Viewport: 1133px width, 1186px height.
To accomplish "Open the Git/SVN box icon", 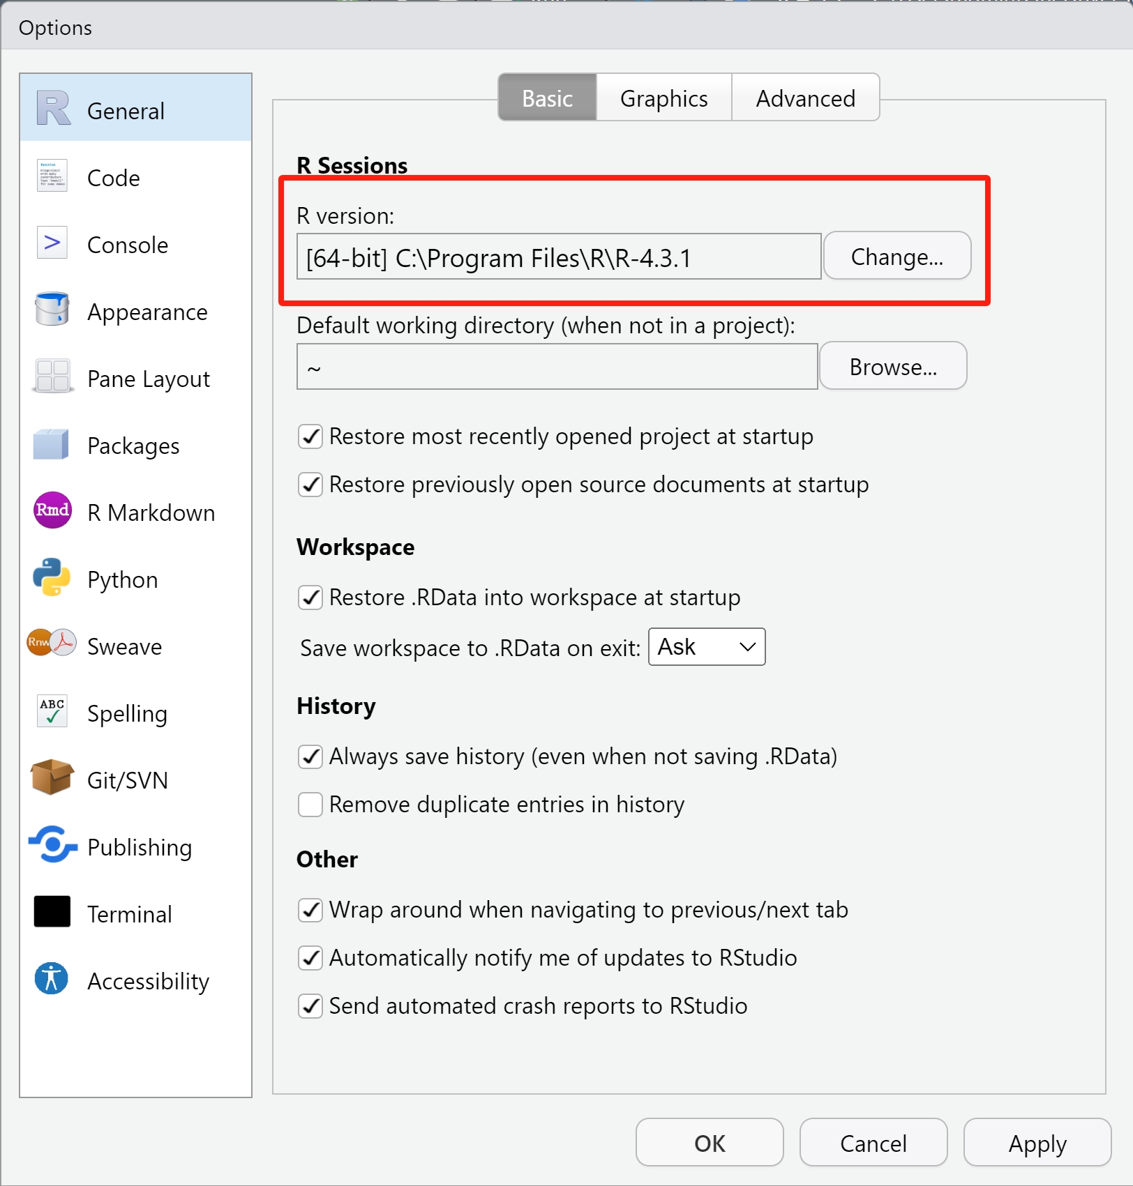I will pyautogui.click(x=52, y=778).
